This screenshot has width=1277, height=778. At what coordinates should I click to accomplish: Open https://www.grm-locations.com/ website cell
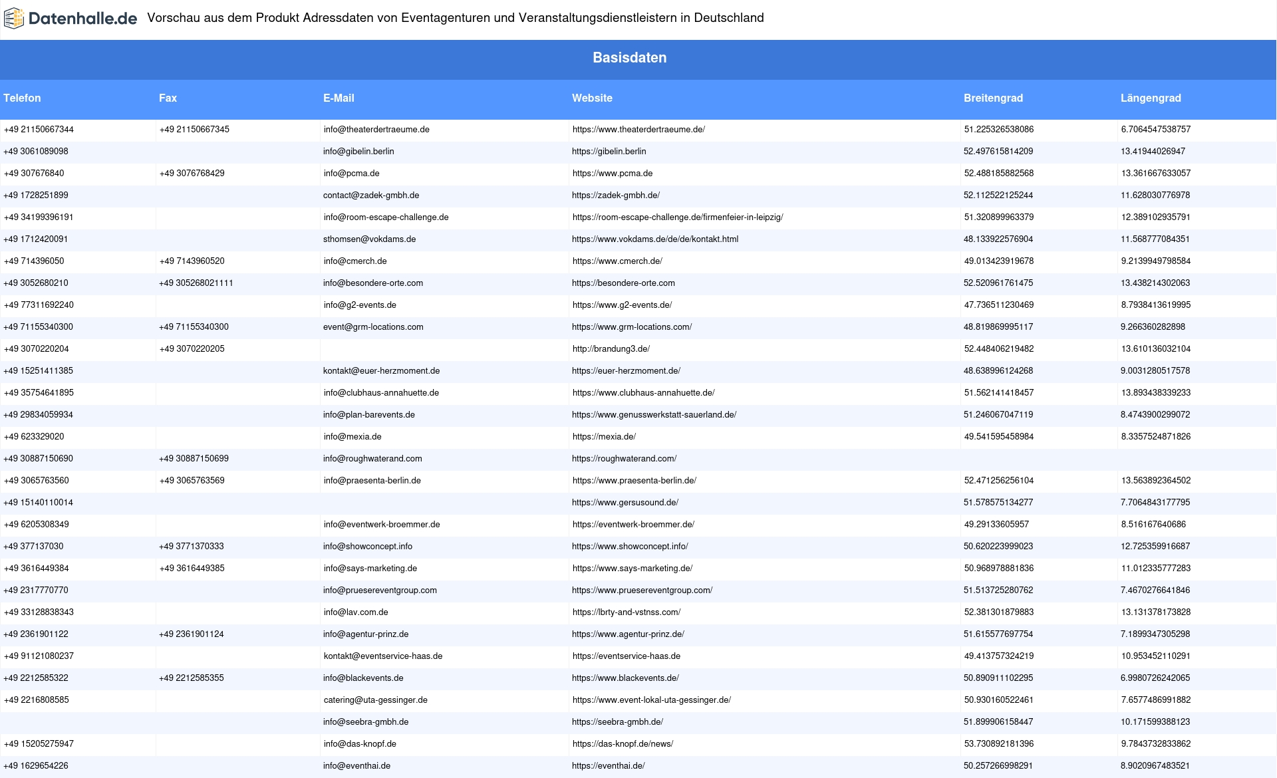click(x=632, y=327)
